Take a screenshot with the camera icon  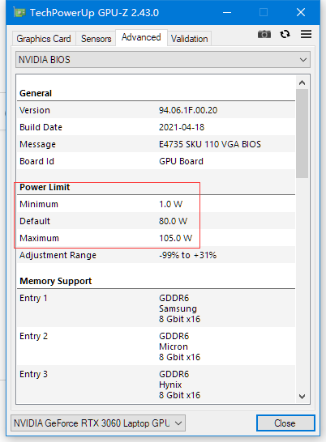[264, 34]
